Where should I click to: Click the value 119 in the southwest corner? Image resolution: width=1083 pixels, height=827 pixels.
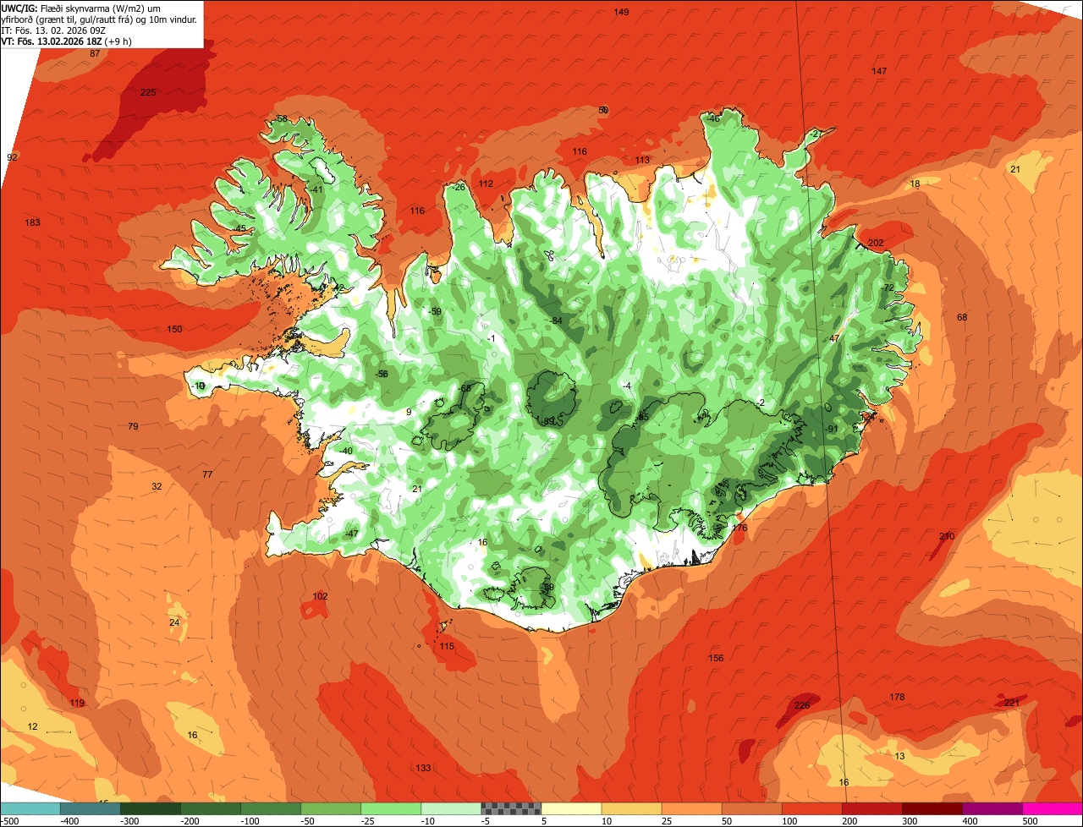coord(77,703)
